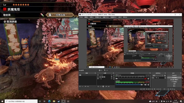Image resolution: width=184 pixels, height=103 pixels.
Task: Toggle Studio Mode in the Controls panel
Action: pyautogui.click(x=174, y=82)
